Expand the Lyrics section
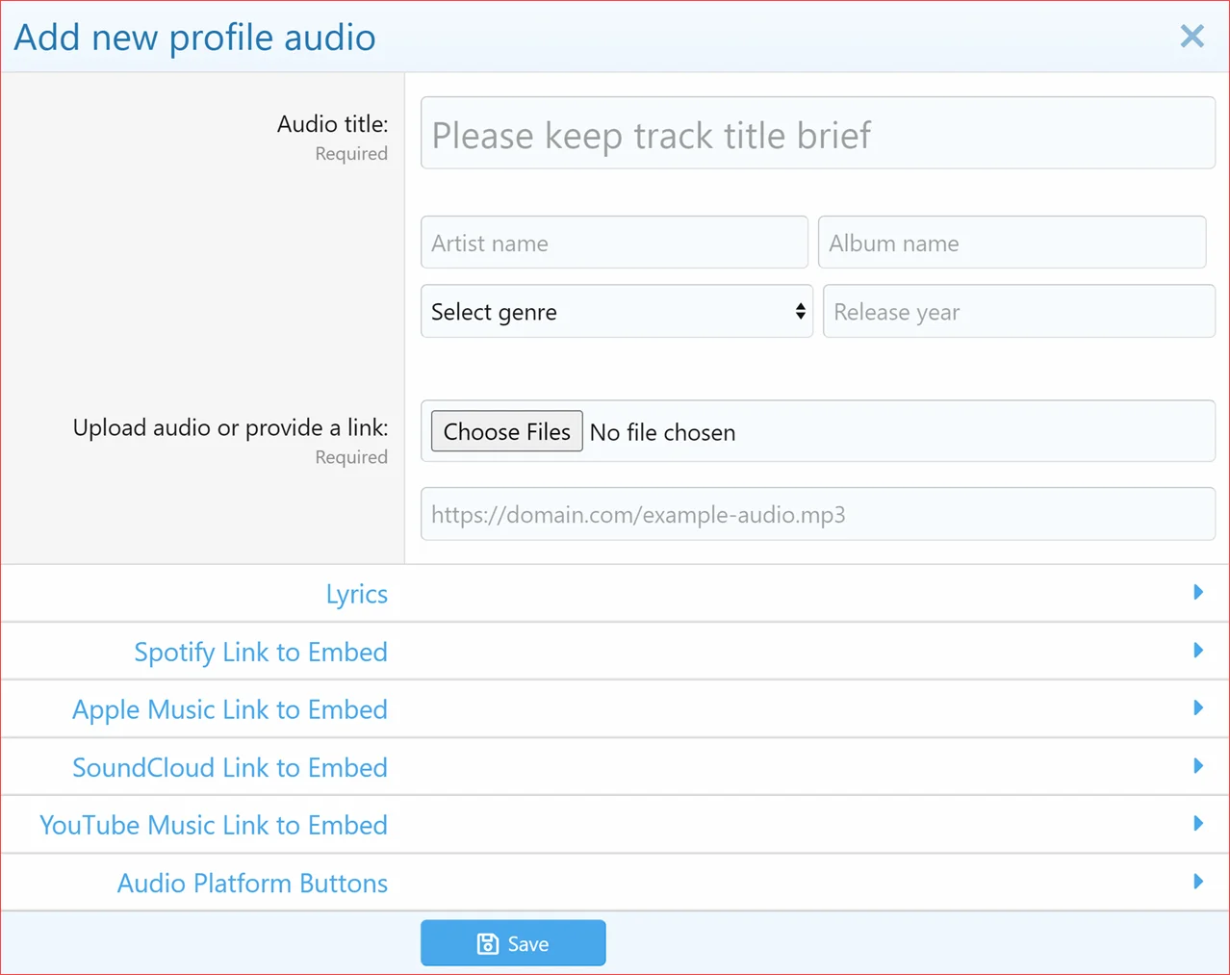This screenshot has width=1230, height=975. [356, 594]
